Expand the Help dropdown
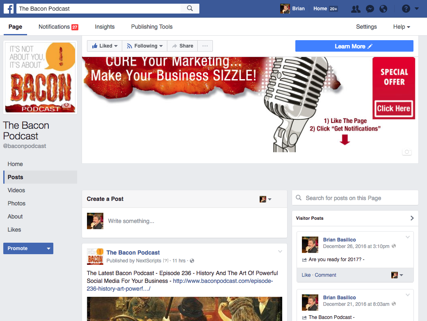Screen dimensions: 427x321 402,27
